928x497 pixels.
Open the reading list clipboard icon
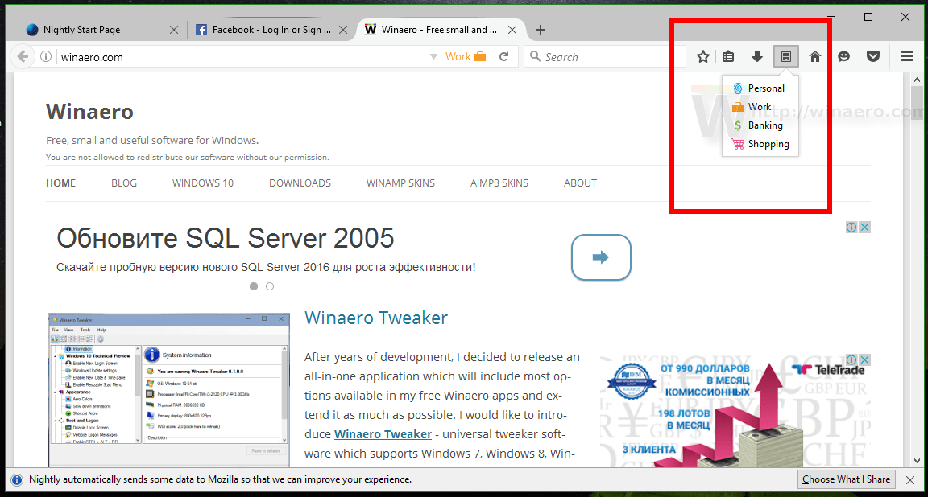click(x=728, y=56)
